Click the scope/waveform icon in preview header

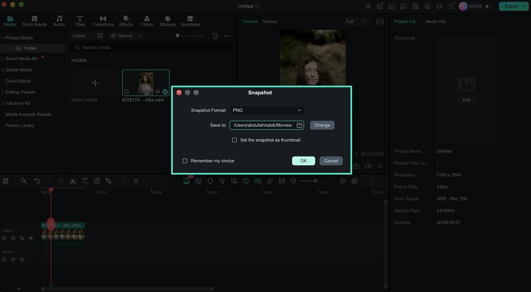(x=380, y=22)
